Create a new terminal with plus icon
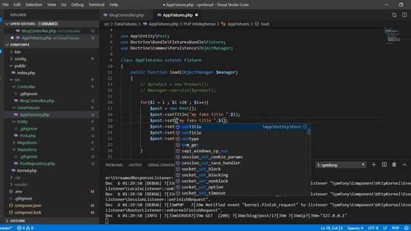 [x=374, y=165]
